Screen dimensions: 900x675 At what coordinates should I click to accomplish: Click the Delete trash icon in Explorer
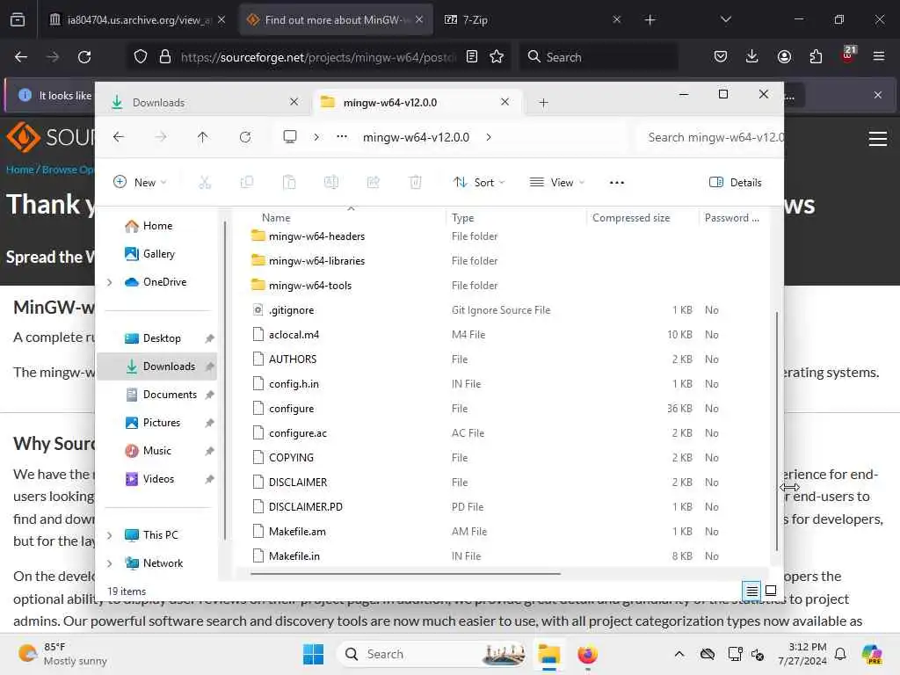[x=416, y=183]
